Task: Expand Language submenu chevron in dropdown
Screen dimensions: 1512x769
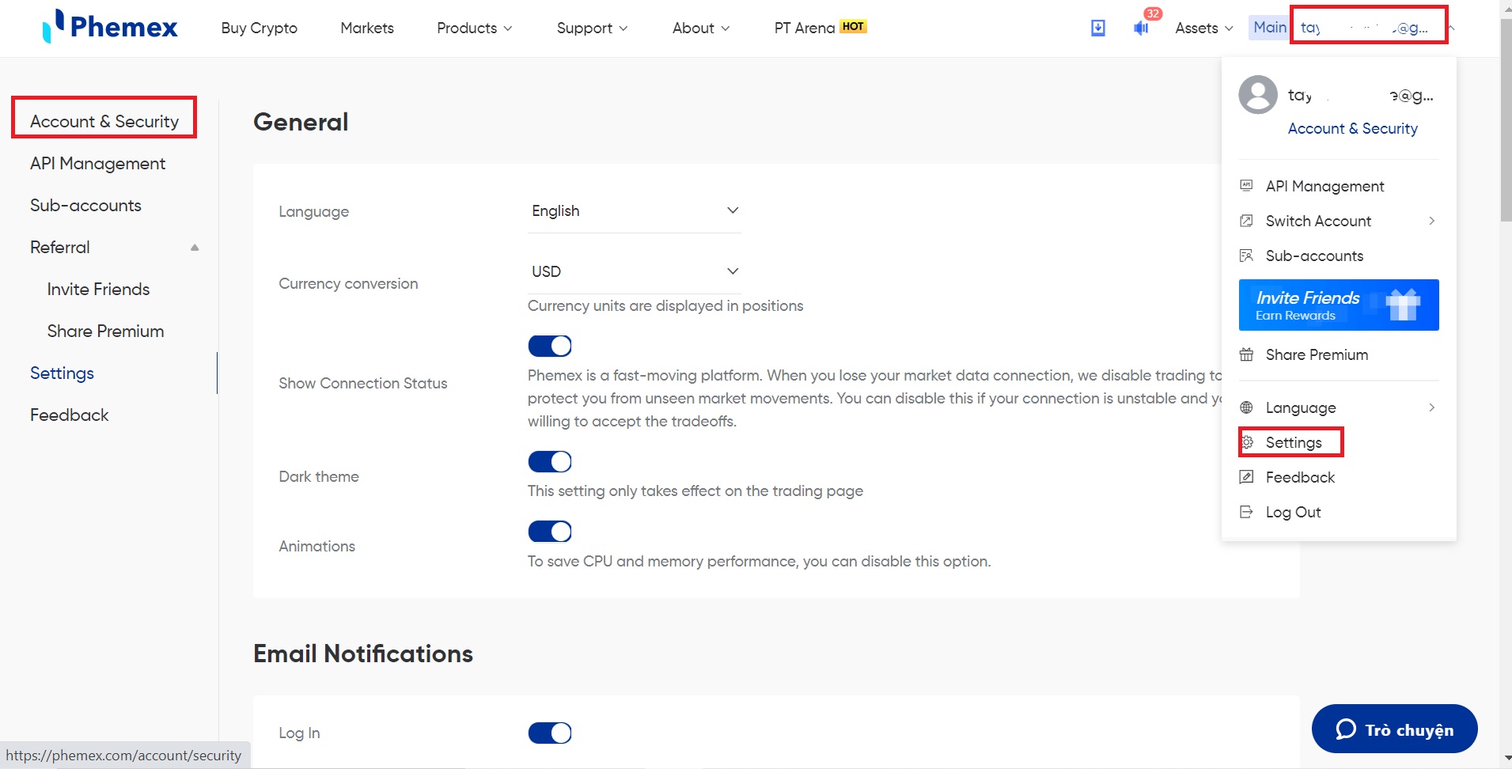Action: [x=1431, y=407]
